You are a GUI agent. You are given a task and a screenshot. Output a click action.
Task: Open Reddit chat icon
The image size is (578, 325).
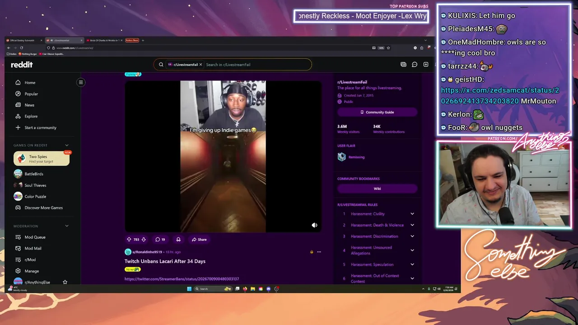click(x=415, y=65)
